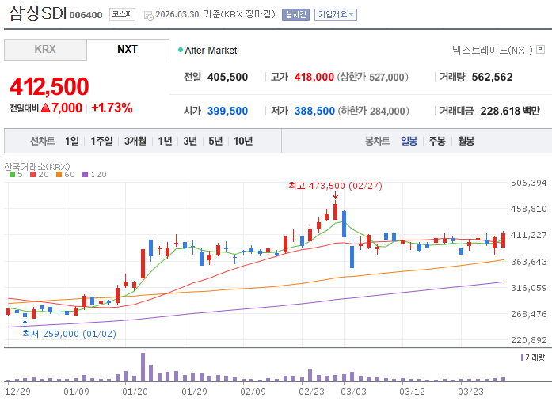
Task: Click the 최고 473,500 (02/27) label
Action: 335,186
